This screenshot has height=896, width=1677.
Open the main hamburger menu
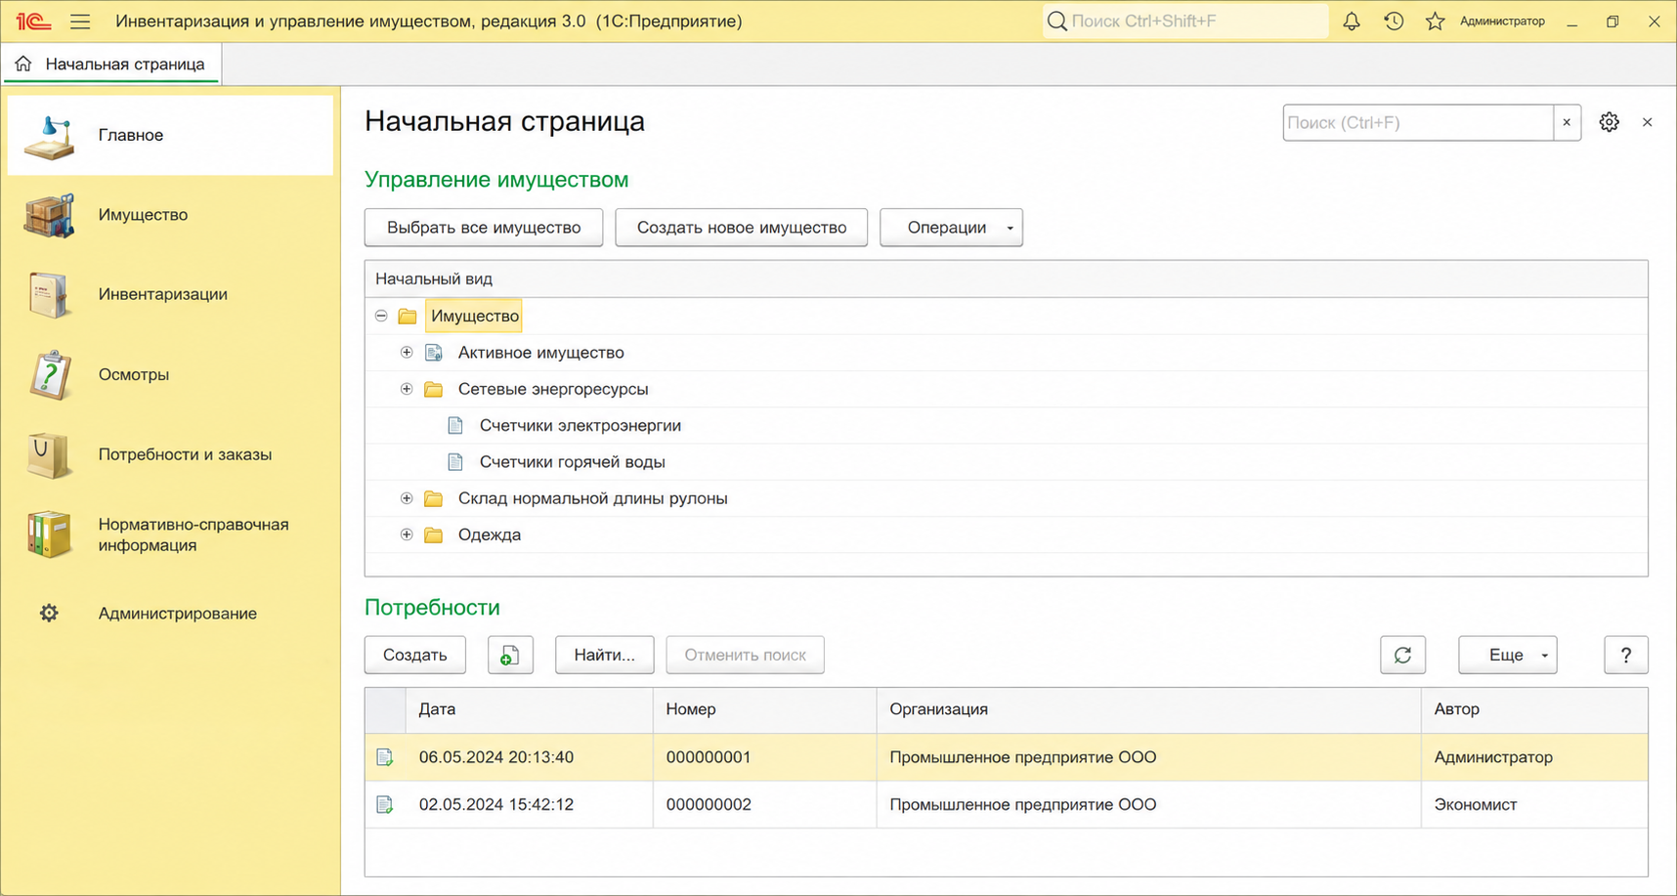(80, 21)
